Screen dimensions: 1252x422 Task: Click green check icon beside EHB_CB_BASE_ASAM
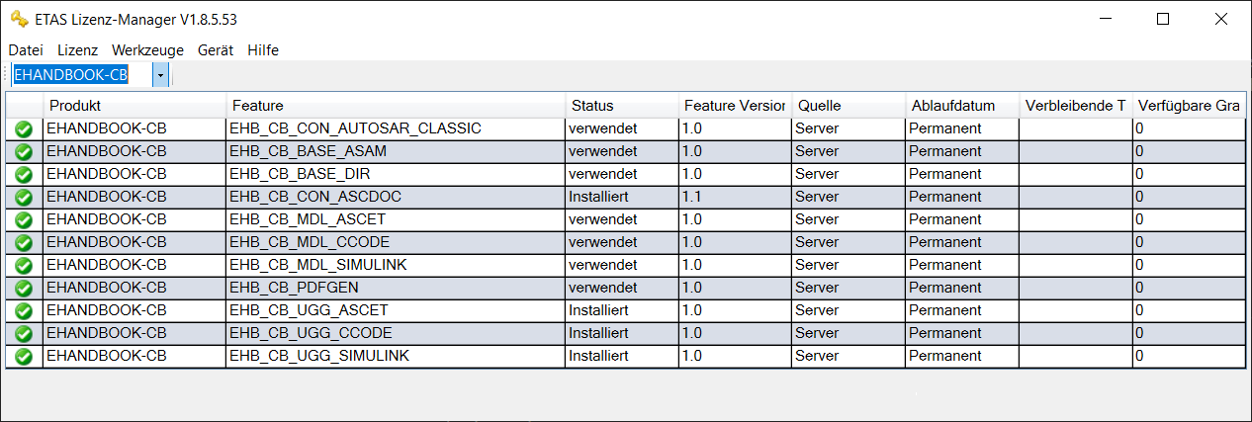click(x=24, y=151)
